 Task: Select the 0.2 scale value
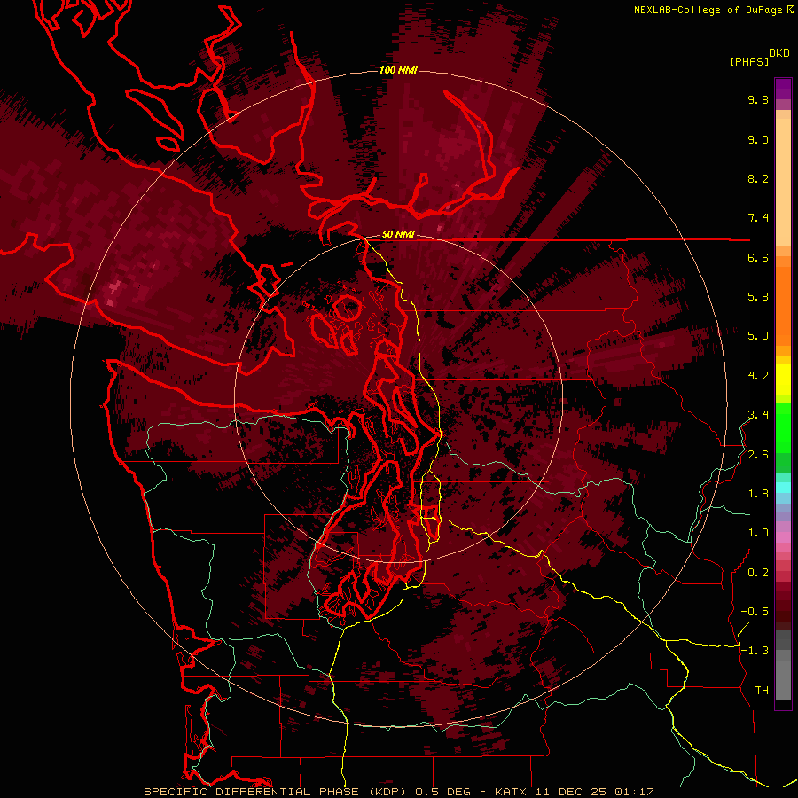tap(758, 573)
